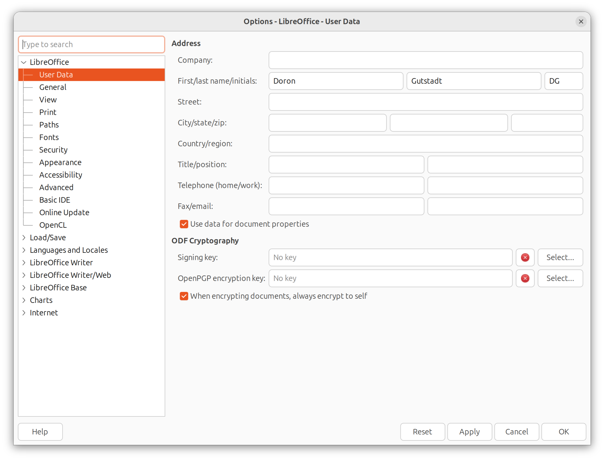Expand Languages and Locales node
The image size is (604, 460).
point(24,250)
